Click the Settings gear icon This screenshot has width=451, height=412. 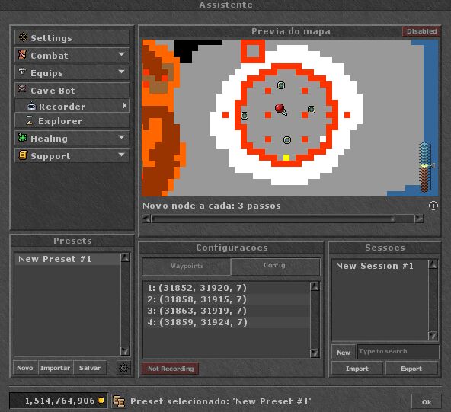23,37
